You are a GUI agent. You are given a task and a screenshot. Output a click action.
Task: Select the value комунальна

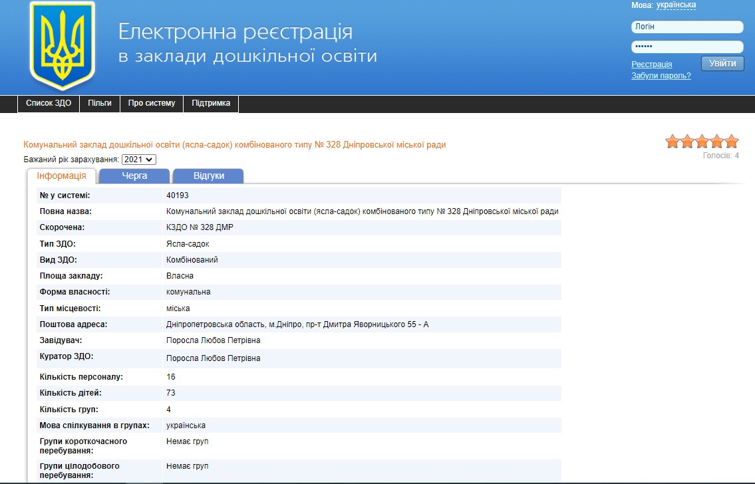pos(188,292)
